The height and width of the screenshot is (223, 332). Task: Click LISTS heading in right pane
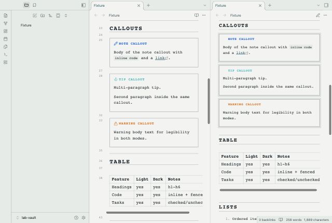[x=228, y=207]
